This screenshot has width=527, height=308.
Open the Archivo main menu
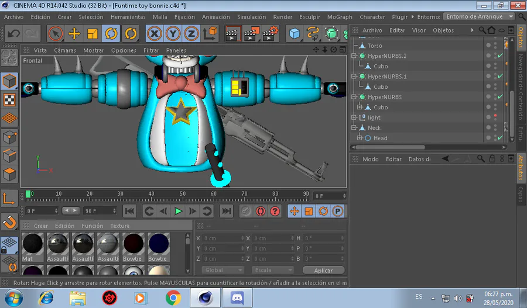[x=14, y=17]
